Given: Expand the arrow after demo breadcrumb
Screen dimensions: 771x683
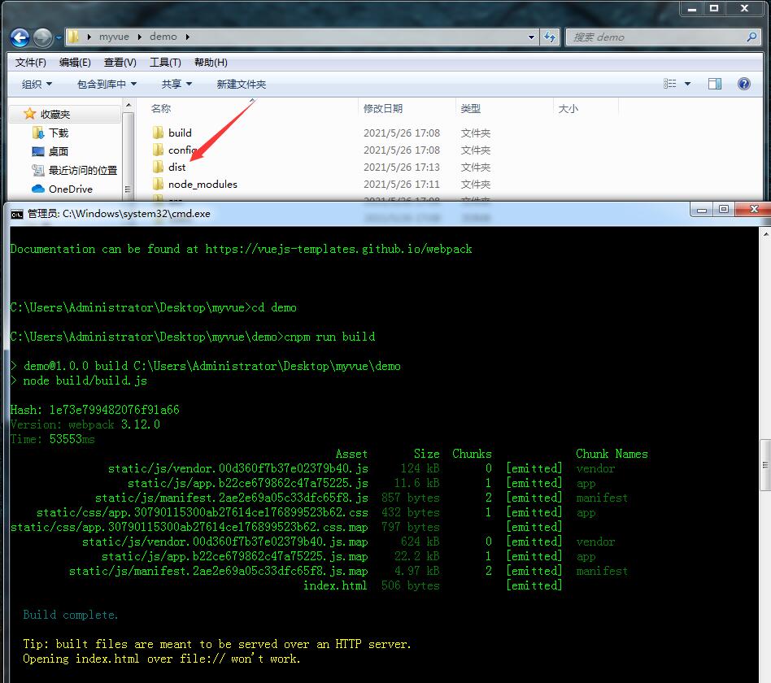Looking at the screenshot, I should pos(188,37).
